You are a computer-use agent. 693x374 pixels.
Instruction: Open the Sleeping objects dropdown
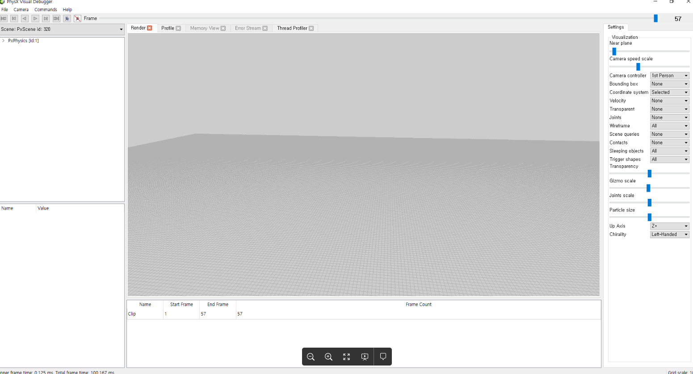pyautogui.click(x=670, y=151)
